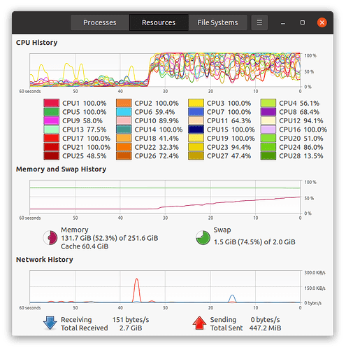This screenshot has width=346, height=350.
Task: Click the CPU History graph area
Action: [x=165, y=70]
